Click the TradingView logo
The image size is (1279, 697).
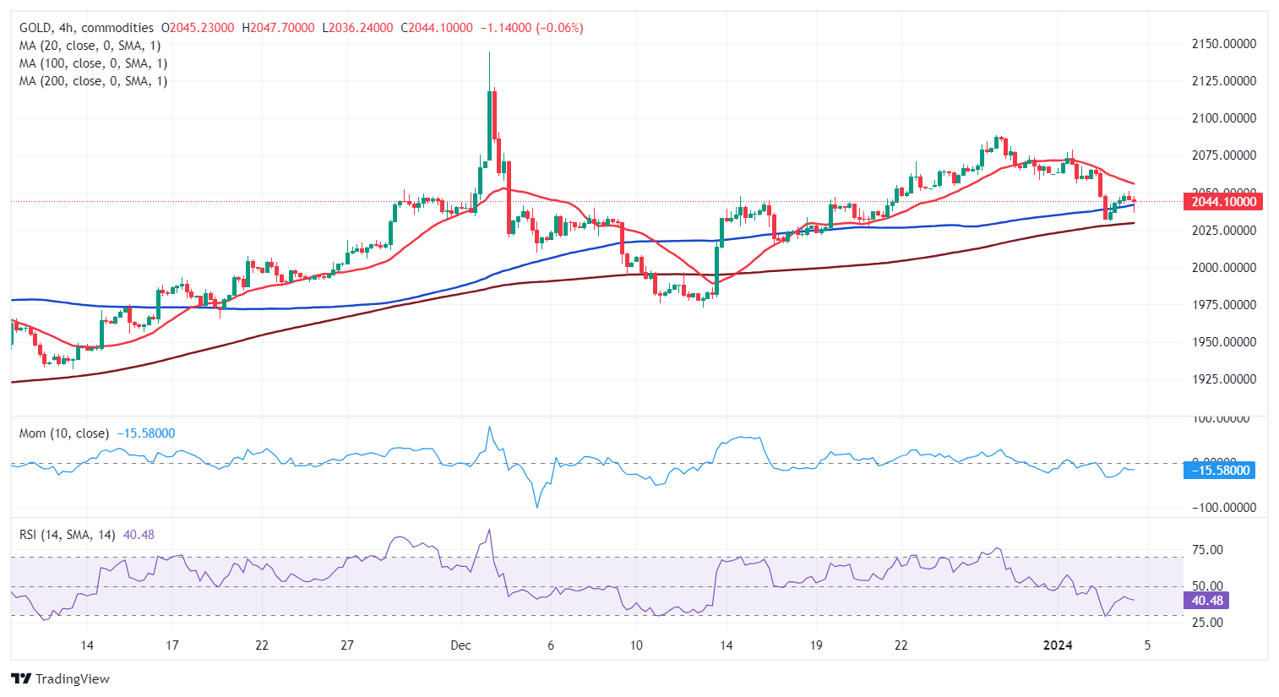21,678
